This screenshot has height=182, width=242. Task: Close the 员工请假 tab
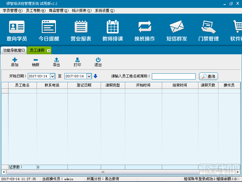pos(49,51)
